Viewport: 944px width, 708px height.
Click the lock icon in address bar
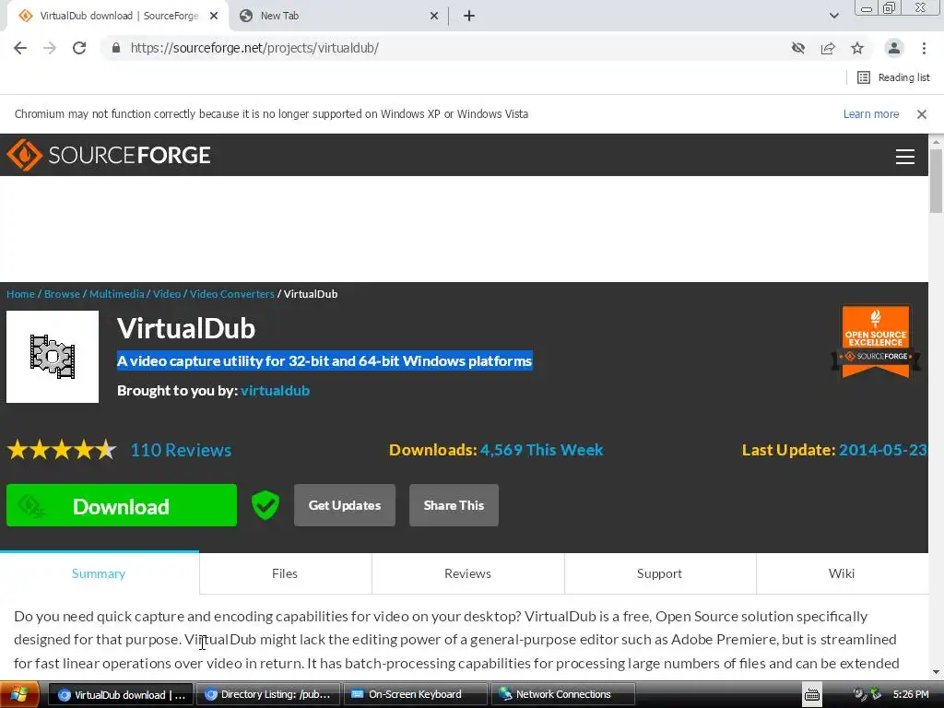(x=116, y=48)
